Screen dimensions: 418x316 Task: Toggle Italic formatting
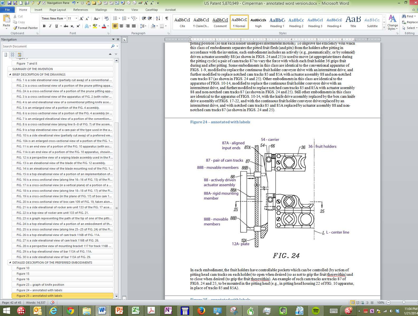50,26
